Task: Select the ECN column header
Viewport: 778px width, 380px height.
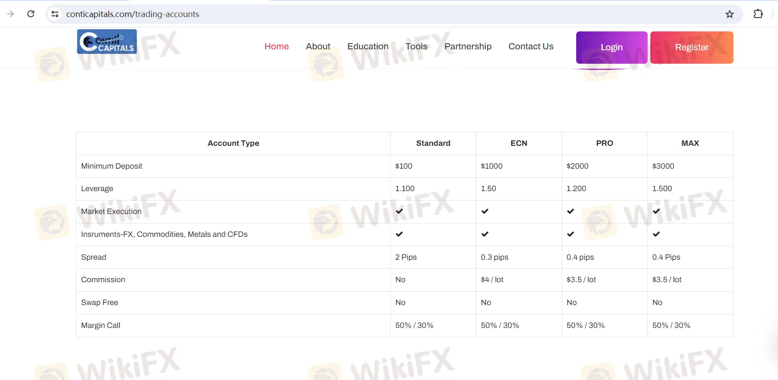Action: tap(519, 143)
